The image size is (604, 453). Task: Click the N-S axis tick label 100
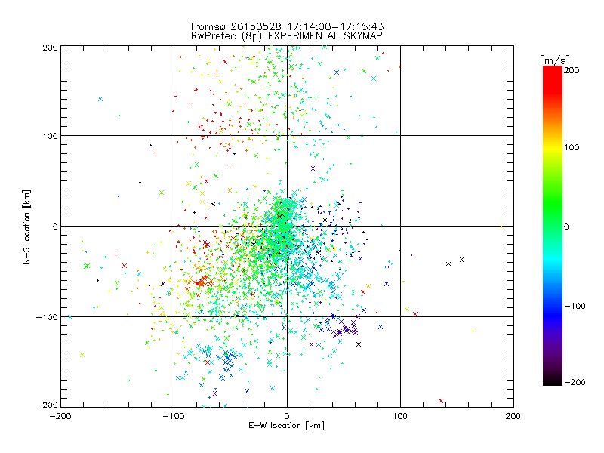click(50, 136)
